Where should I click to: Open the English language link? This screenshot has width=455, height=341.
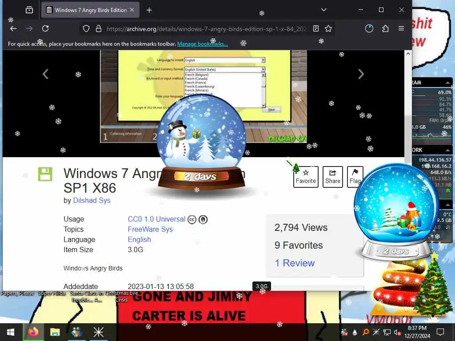point(139,239)
